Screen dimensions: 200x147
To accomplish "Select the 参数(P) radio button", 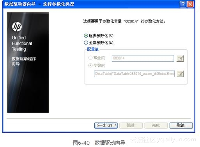I will (x=90, y=65).
